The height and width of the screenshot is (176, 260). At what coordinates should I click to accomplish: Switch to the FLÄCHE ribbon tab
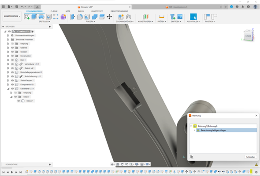(x=54, y=11)
